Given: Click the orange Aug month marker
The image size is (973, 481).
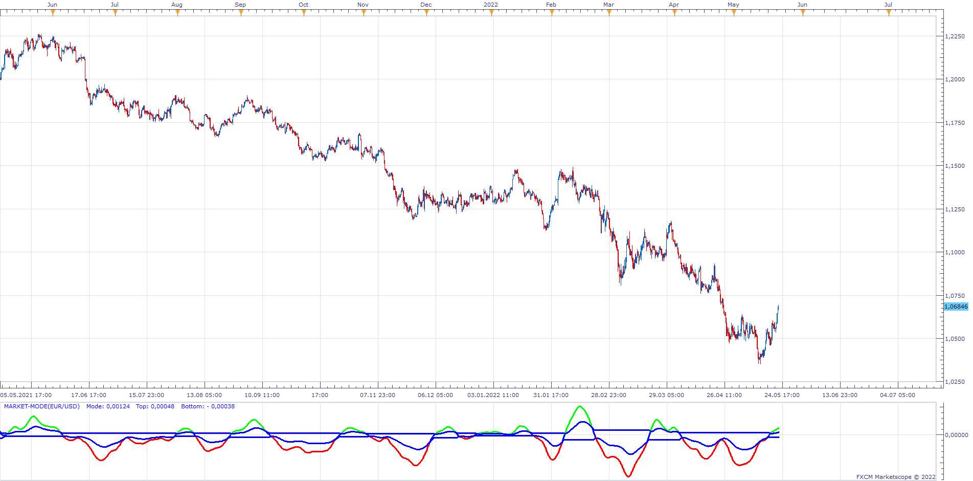Looking at the screenshot, I should pos(177,13).
